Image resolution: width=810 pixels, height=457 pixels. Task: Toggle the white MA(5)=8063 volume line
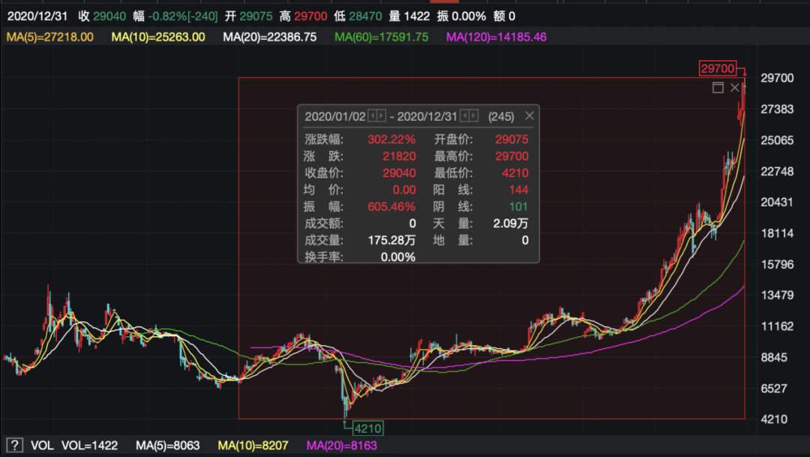(x=169, y=445)
